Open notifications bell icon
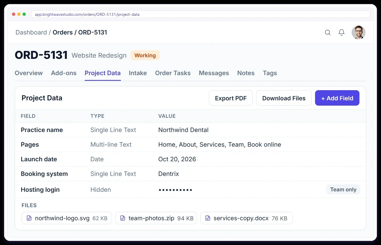This screenshot has width=381, height=245. tap(341, 32)
